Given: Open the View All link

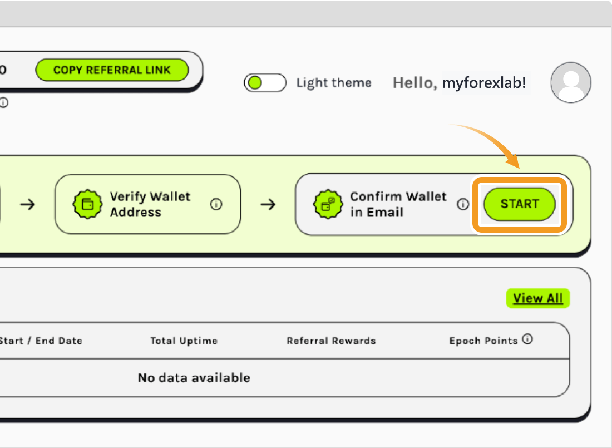Looking at the screenshot, I should [x=538, y=298].
